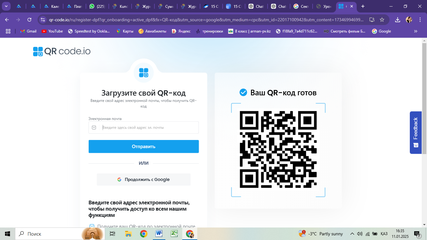Open the Google bookmark
The image size is (427, 240).
click(x=381, y=31)
